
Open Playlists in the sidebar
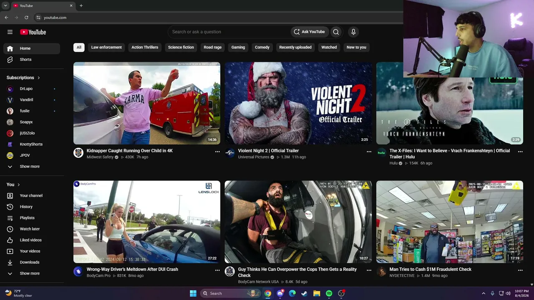click(x=32, y=218)
